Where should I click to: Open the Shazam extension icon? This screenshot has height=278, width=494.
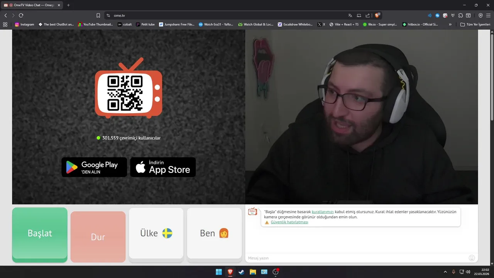(x=437, y=15)
